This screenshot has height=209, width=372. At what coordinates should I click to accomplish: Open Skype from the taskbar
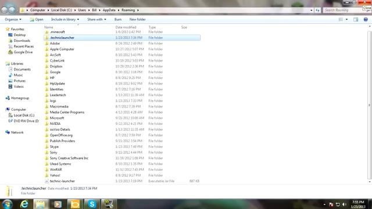click(92, 204)
